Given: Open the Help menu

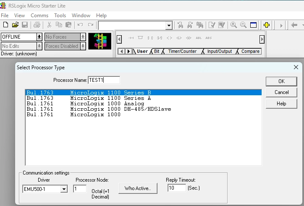Looking at the screenshot, I should click(x=101, y=16).
